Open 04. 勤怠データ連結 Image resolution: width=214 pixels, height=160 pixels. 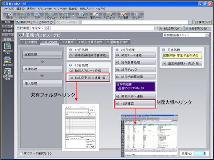135,55
